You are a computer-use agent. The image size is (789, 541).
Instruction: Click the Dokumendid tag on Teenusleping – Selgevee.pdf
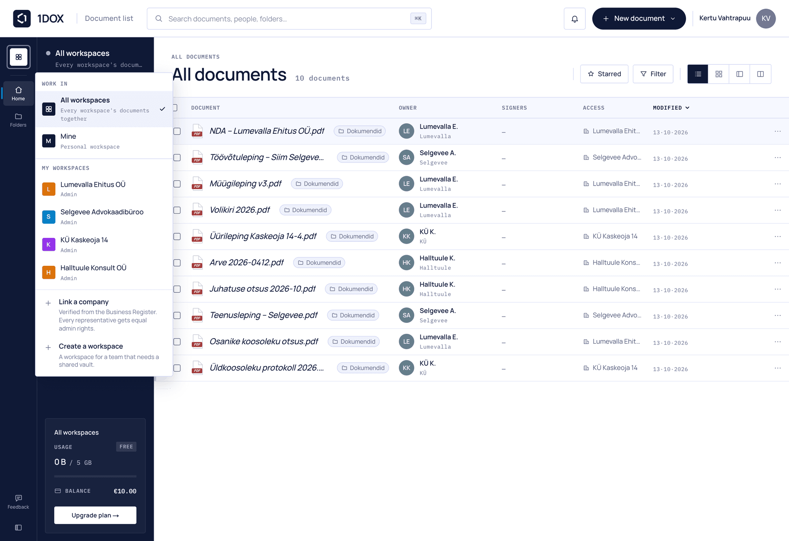click(353, 315)
